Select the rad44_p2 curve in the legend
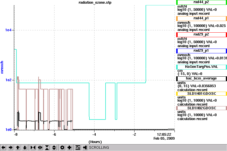The width and height of the screenshot is (227, 151). [x=201, y=2]
